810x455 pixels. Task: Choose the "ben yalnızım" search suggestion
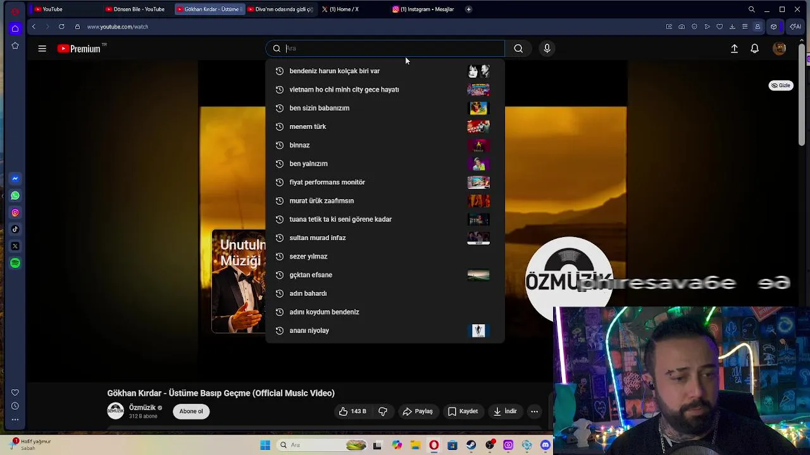[385, 164]
